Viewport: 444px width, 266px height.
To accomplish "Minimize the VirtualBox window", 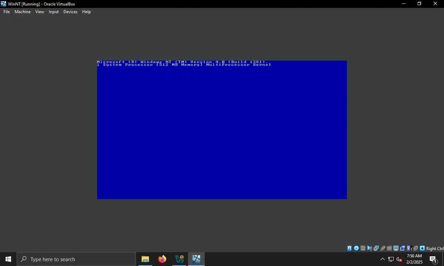I will pyautogui.click(x=403, y=4).
